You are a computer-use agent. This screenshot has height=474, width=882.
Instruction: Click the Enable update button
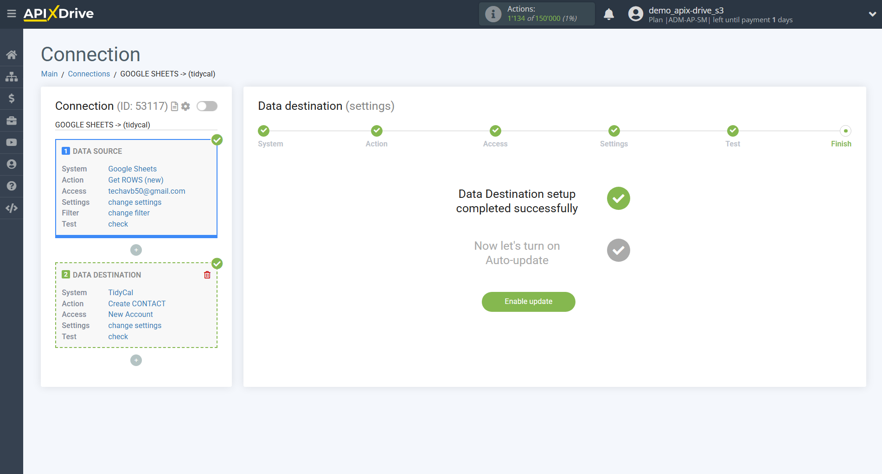coord(528,302)
